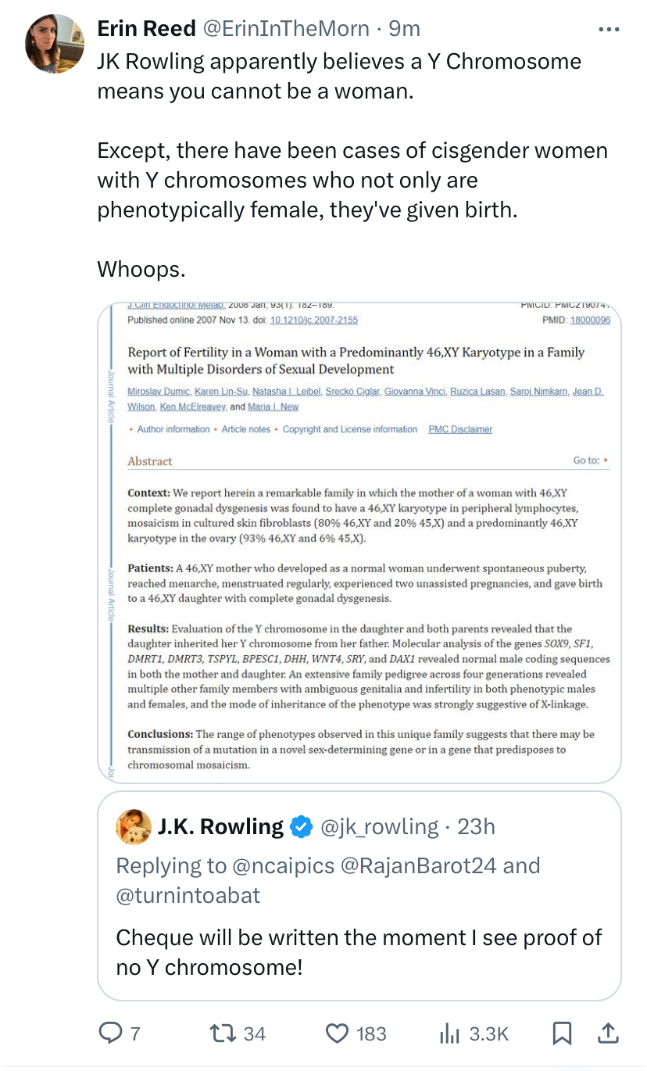Click J.K. Rowling's profile avatar
This screenshot has width=647, height=1071.
[x=134, y=826]
